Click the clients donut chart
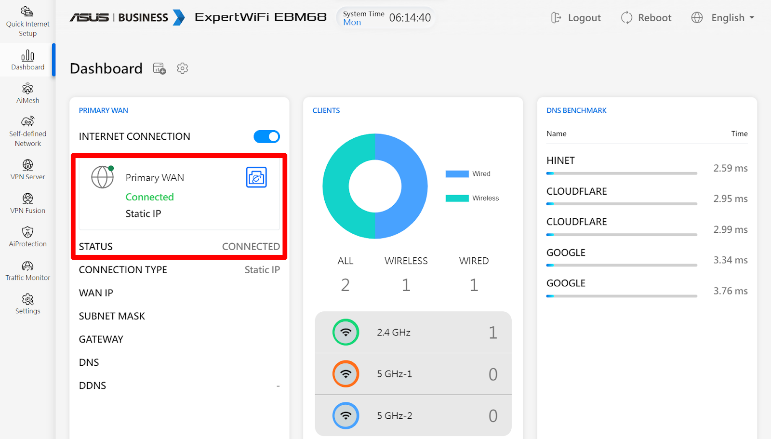Screen dimensions: 771x439 pos(375,186)
